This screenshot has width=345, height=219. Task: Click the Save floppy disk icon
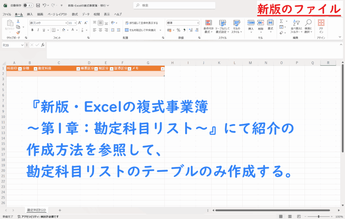tap(38, 5)
